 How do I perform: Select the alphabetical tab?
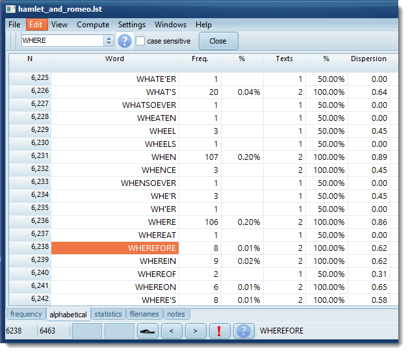pyautogui.click(x=68, y=315)
